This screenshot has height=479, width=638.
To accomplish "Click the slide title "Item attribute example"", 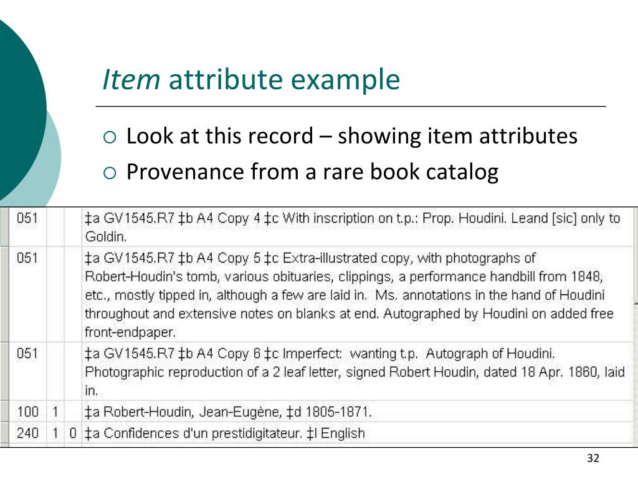I will click(251, 80).
